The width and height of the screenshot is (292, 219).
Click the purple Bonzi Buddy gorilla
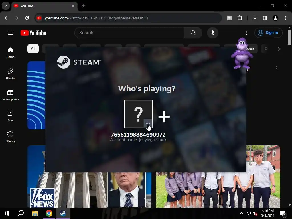242,53
